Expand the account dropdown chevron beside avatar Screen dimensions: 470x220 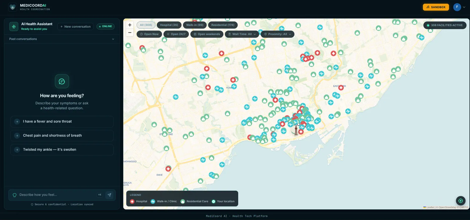(464, 7)
